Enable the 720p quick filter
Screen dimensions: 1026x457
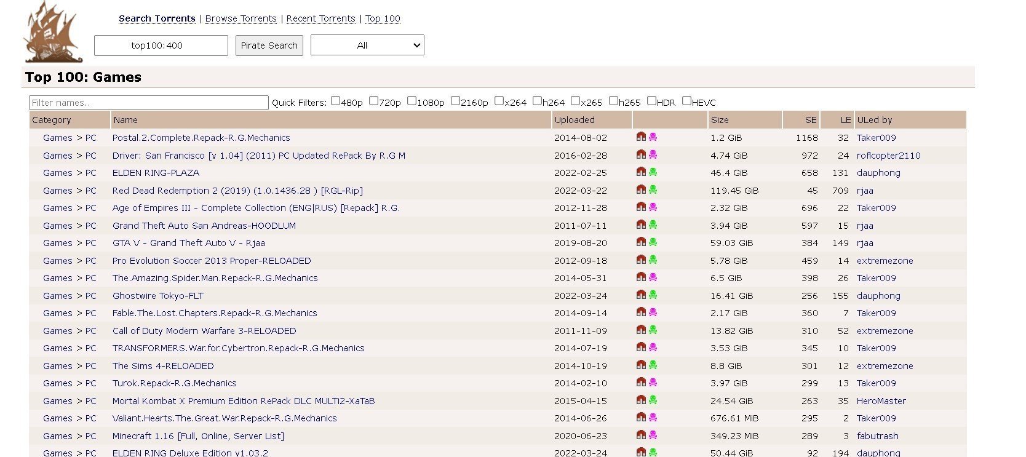(x=373, y=100)
